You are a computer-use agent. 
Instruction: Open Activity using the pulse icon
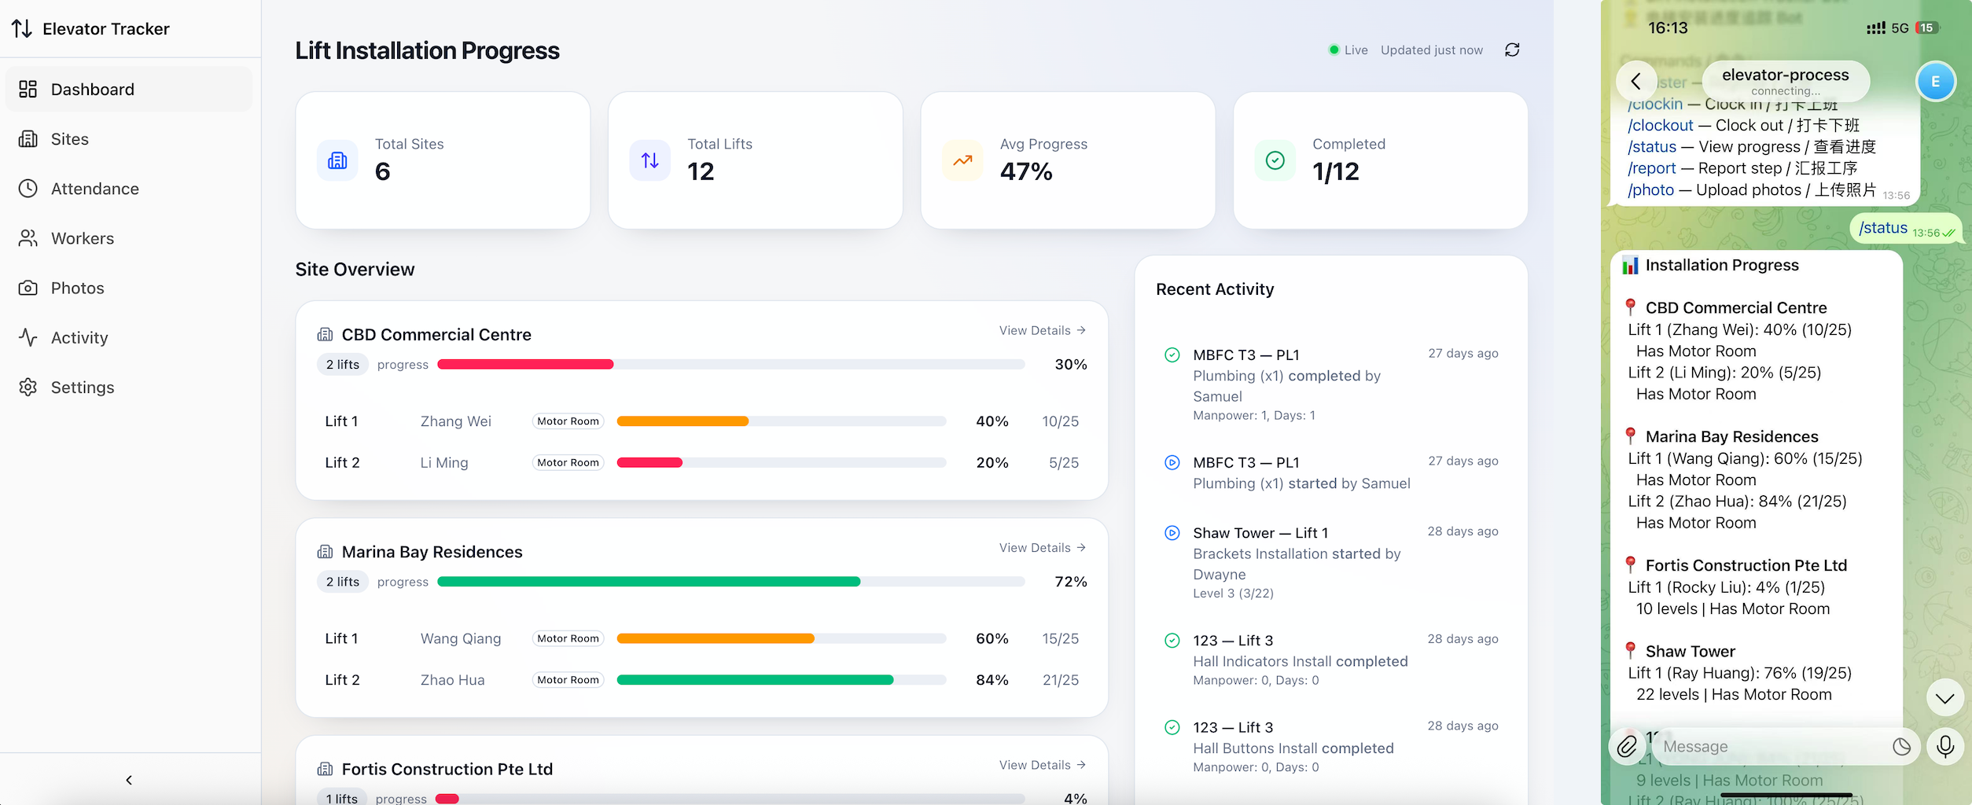pyautogui.click(x=28, y=337)
